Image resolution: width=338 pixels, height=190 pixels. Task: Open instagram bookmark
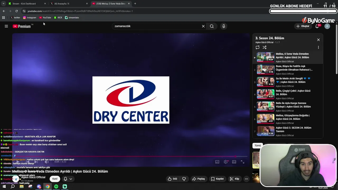point(30,18)
